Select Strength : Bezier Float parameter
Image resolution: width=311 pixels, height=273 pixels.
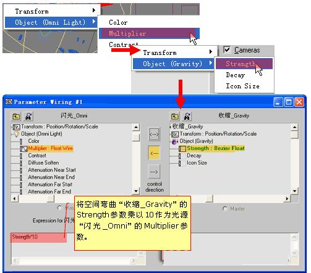(216, 148)
